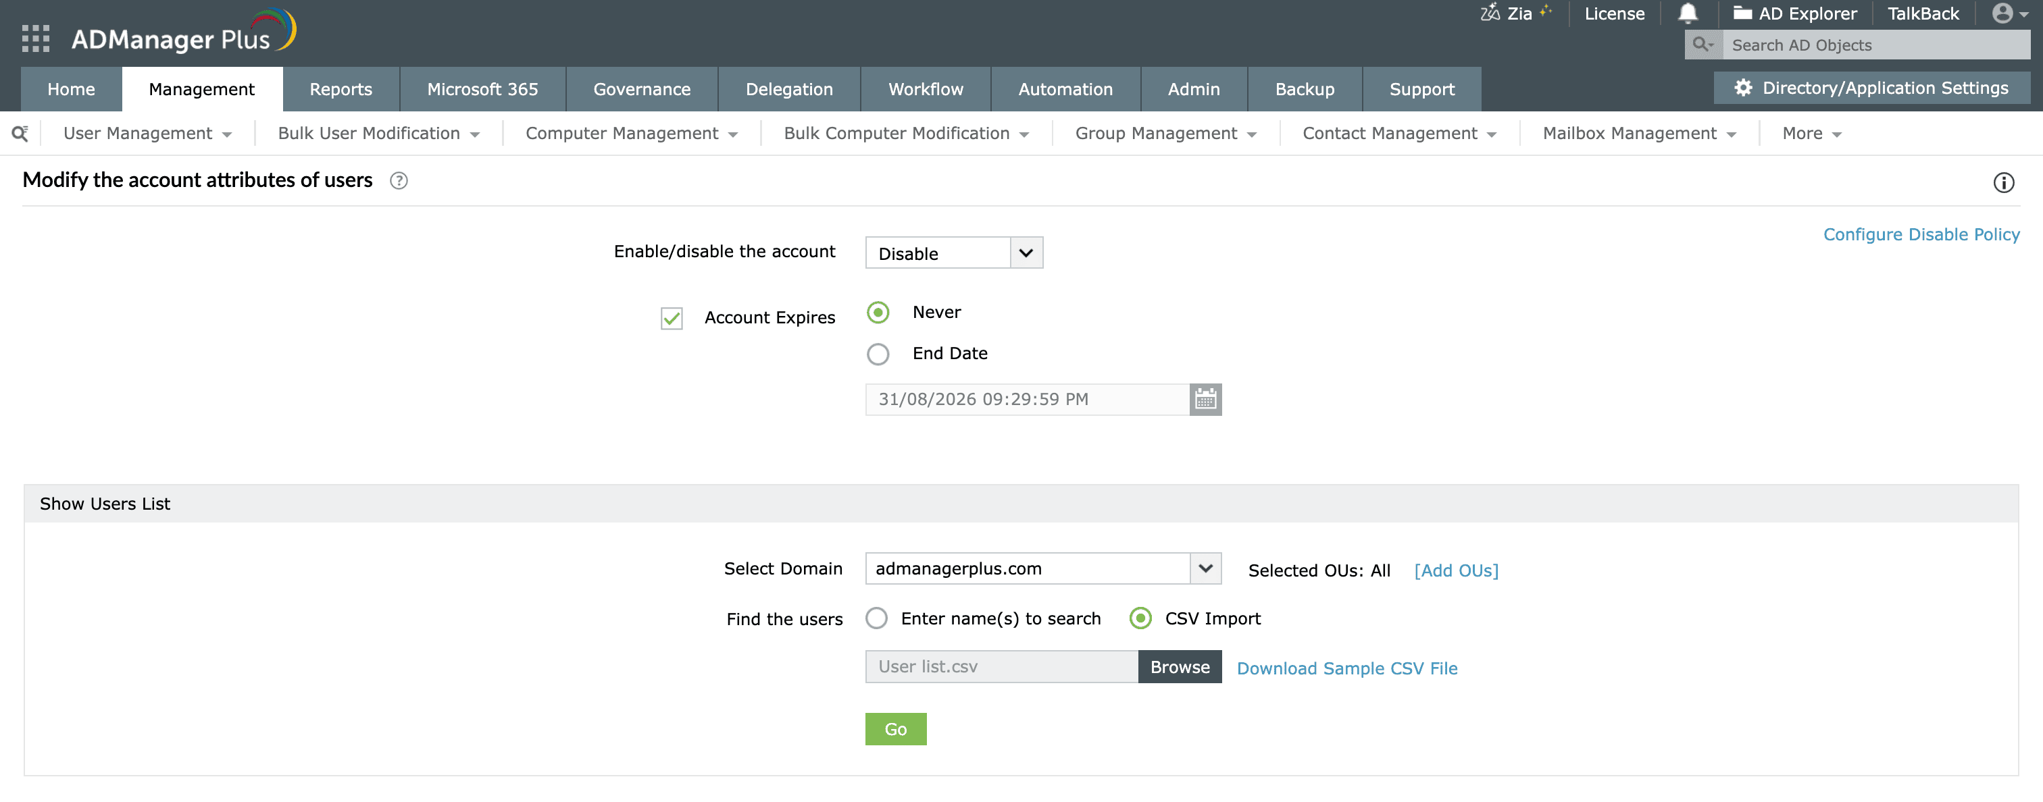Open the Automation tab
The height and width of the screenshot is (802, 2043).
1066,88
